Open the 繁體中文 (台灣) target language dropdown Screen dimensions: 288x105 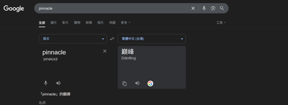click(x=152, y=39)
